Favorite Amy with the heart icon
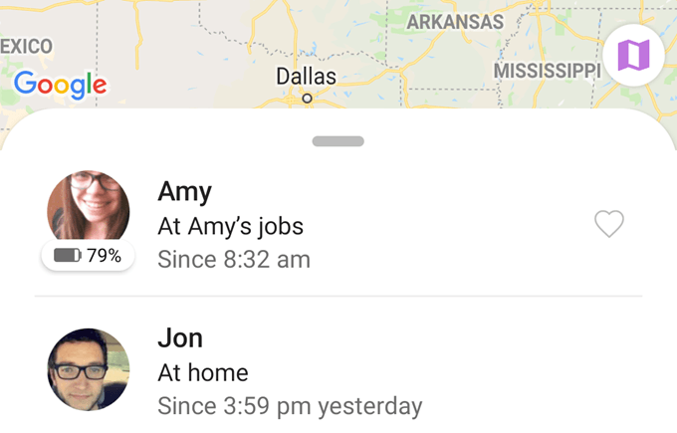 (608, 224)
